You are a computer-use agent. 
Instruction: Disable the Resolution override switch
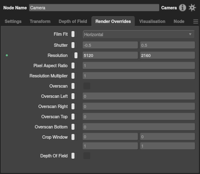(x=74, y=55)
